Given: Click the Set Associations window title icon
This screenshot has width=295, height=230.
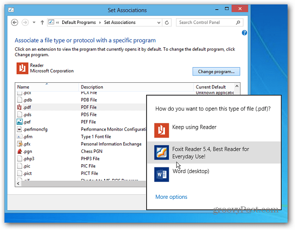Looking at the screenshot, I should [11, 10].
